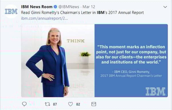Click the blue verified badge
Image resolution: width=172 pixels, height=110 pixels.
point(55,7)
